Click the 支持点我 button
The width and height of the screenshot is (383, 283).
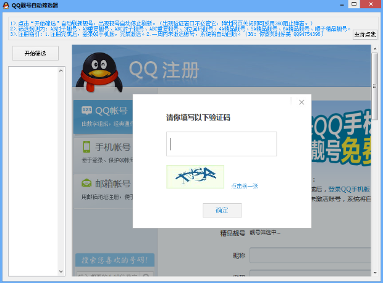(365, 35)
